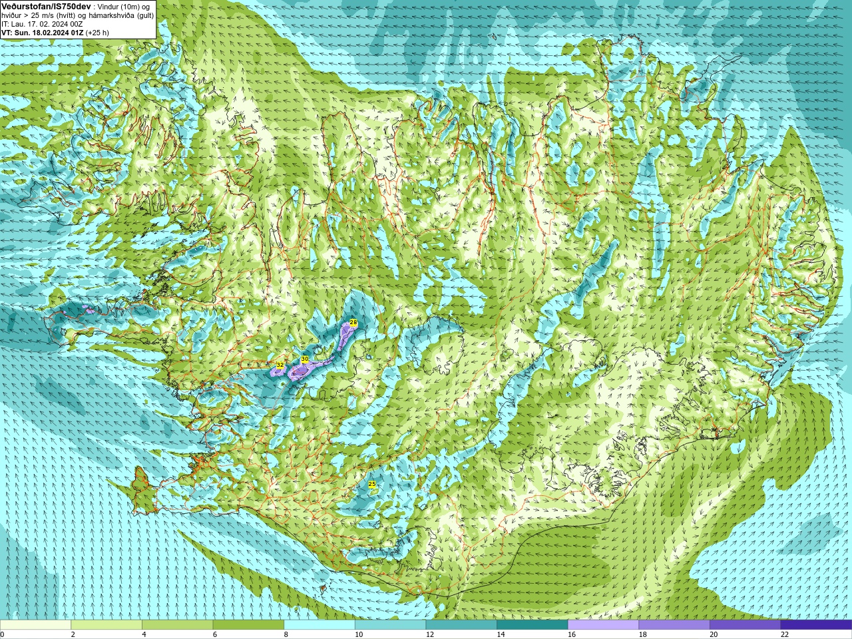Click the 'VT: Sun. 18.02.2024 01Z' valid time
Screen dimensions: 852x639
[42, 33]
